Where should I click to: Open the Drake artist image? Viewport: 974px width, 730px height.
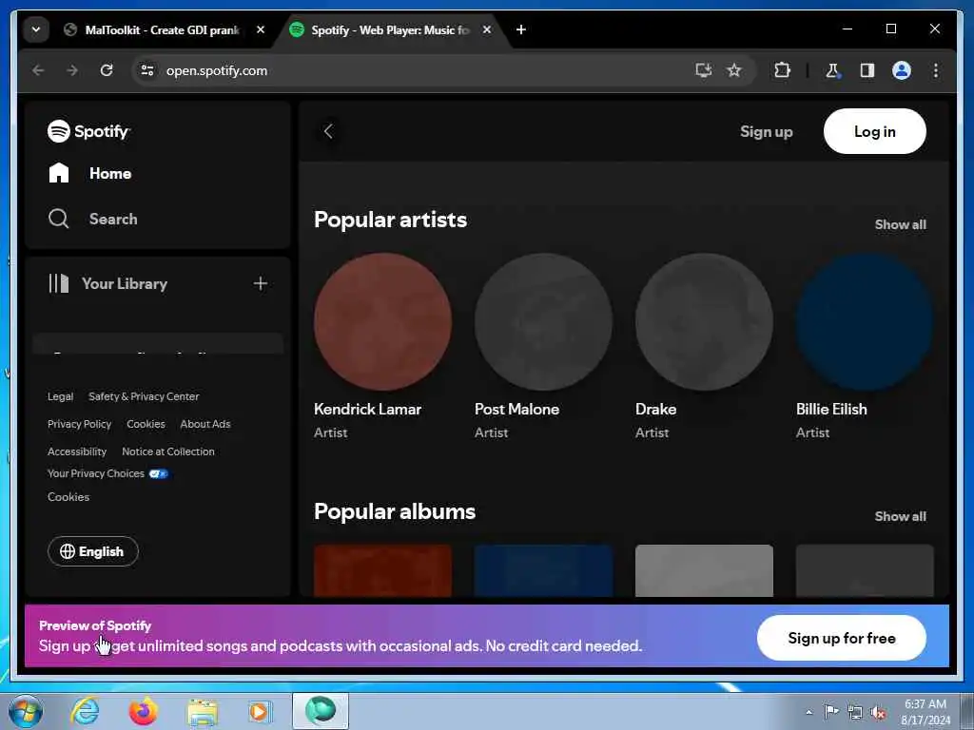(705, 321)
